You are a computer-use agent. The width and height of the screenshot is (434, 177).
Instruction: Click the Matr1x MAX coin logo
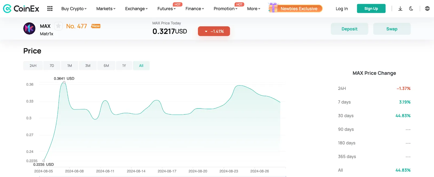click(29, 29)
